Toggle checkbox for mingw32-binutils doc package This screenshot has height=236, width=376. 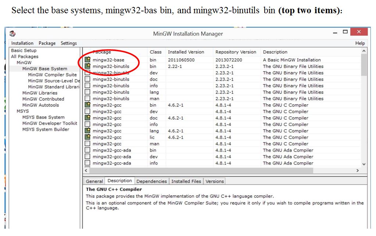87,79
